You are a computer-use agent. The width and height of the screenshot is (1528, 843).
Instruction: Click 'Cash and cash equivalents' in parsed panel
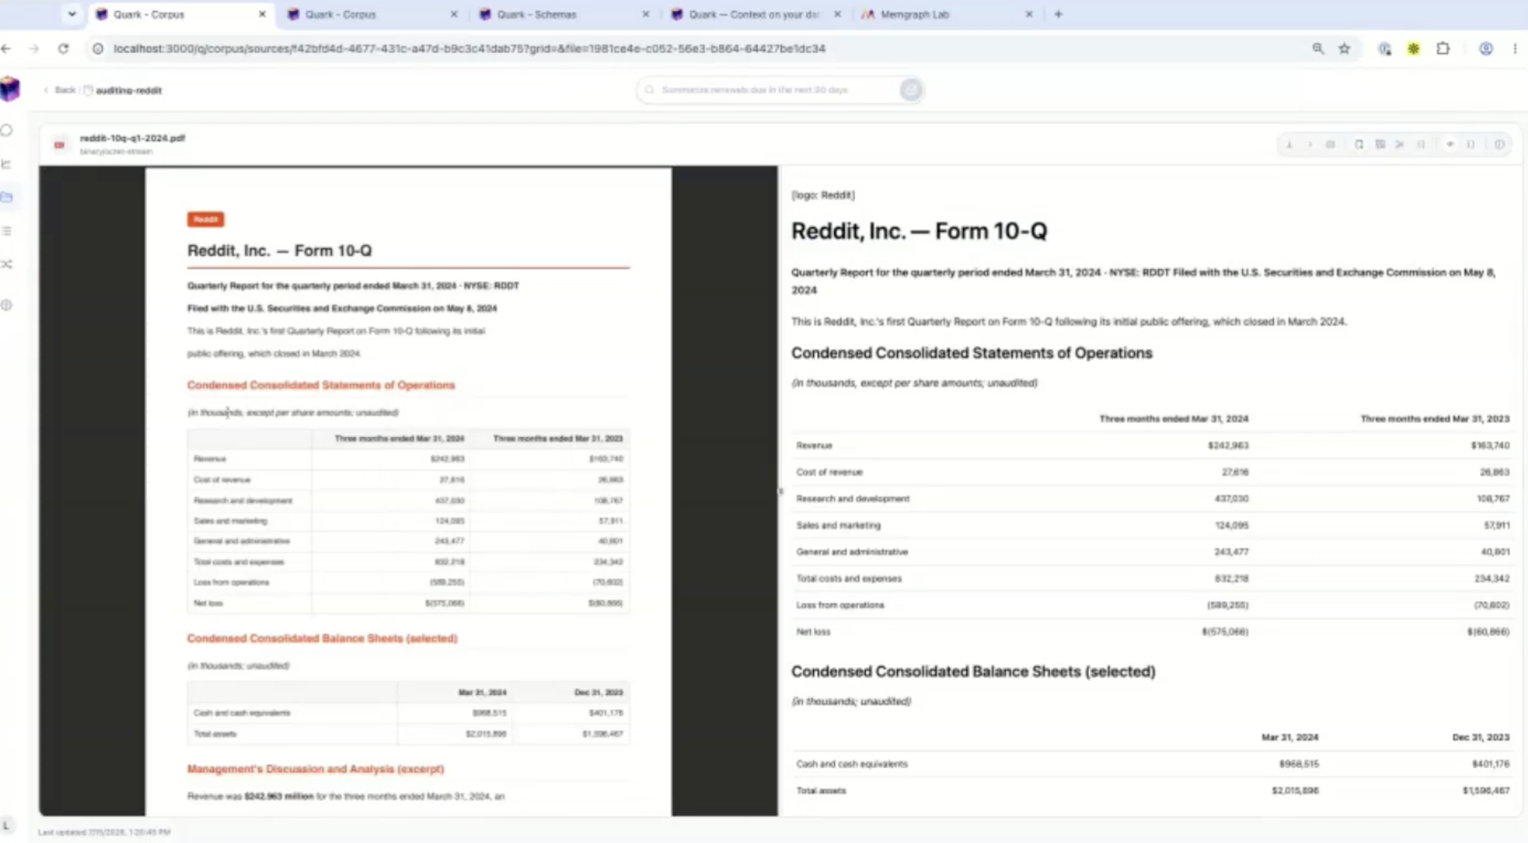click(852, 764)
